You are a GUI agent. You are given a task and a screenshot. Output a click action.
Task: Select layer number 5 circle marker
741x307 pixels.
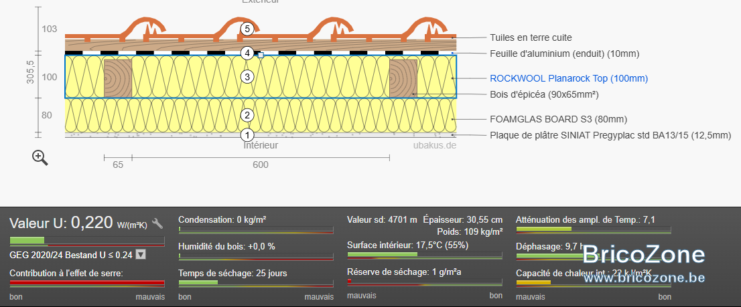[x=247, y=29]
